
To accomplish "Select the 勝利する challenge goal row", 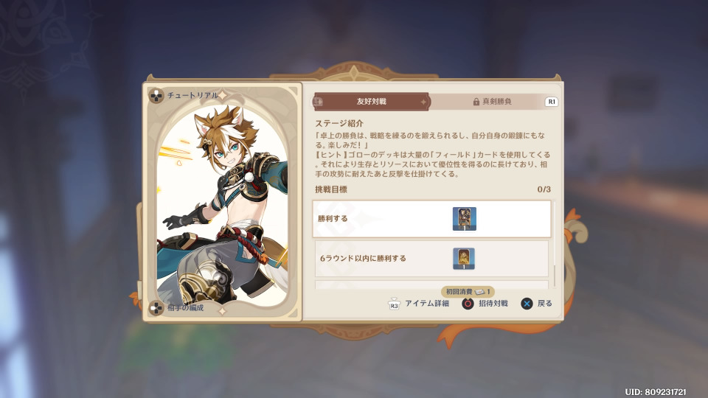I will pyautogui.click(x=431, y=219).
